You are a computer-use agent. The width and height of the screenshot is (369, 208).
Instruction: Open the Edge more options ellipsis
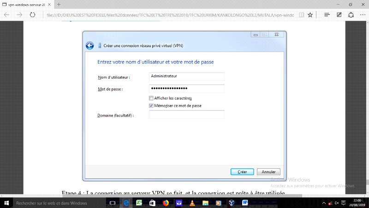click(363, 15)
